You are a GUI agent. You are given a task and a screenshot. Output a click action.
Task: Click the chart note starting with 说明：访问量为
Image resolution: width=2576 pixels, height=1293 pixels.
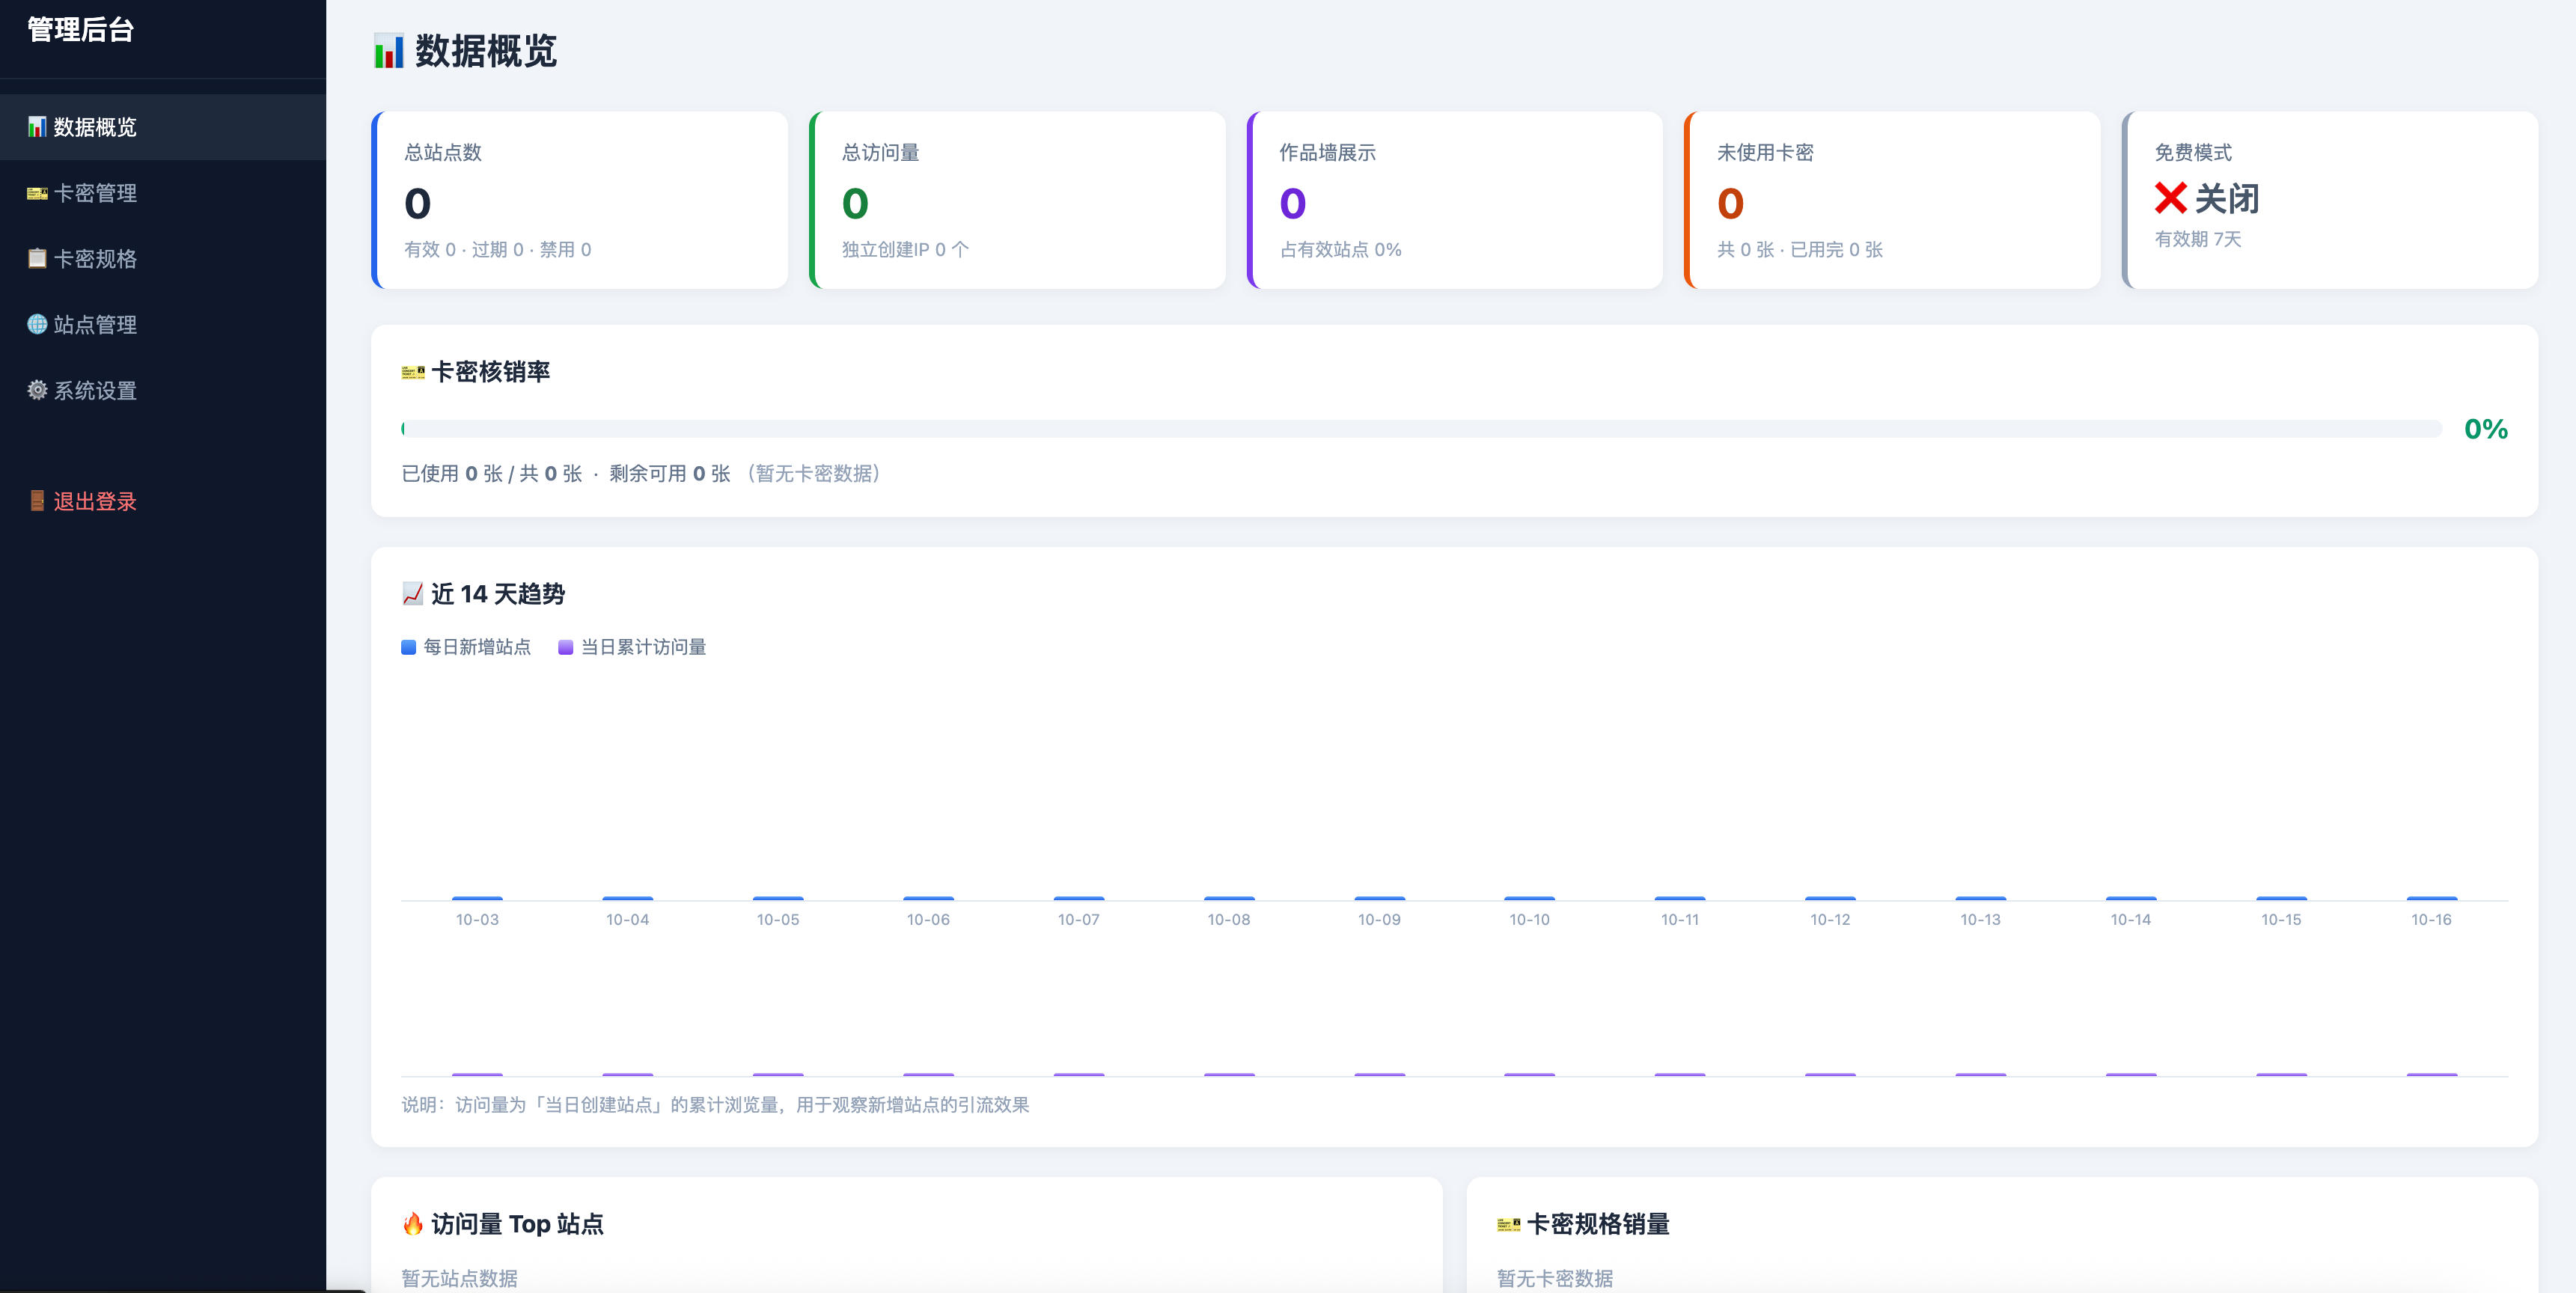point(715,1105)
